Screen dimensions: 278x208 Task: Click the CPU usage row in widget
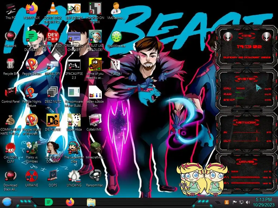click(247, 89)
